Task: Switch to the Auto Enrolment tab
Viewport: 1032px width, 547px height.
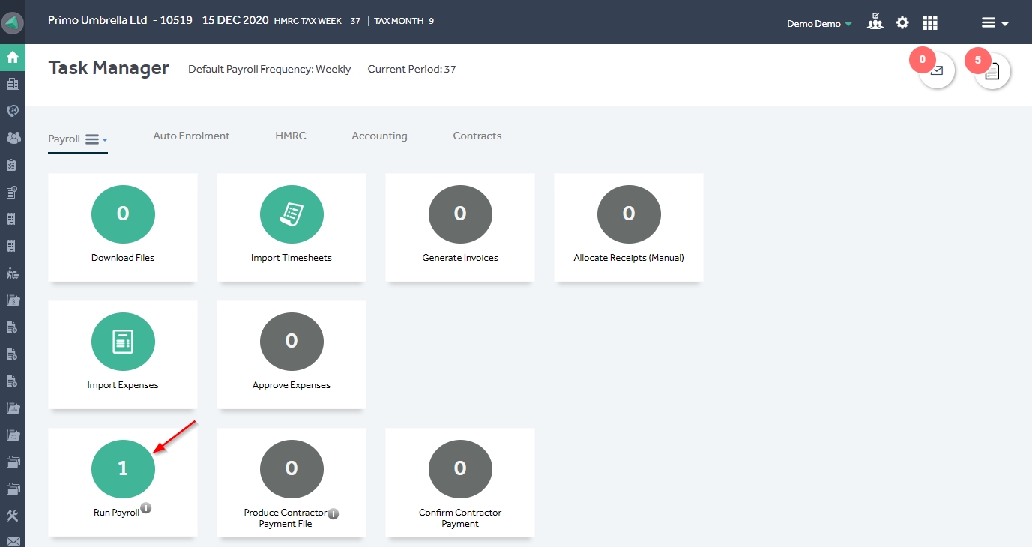Action: point(191,136)
